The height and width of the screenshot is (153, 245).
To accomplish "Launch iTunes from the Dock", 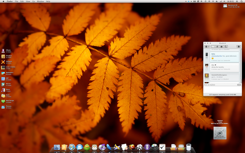I will click(102, 147).
